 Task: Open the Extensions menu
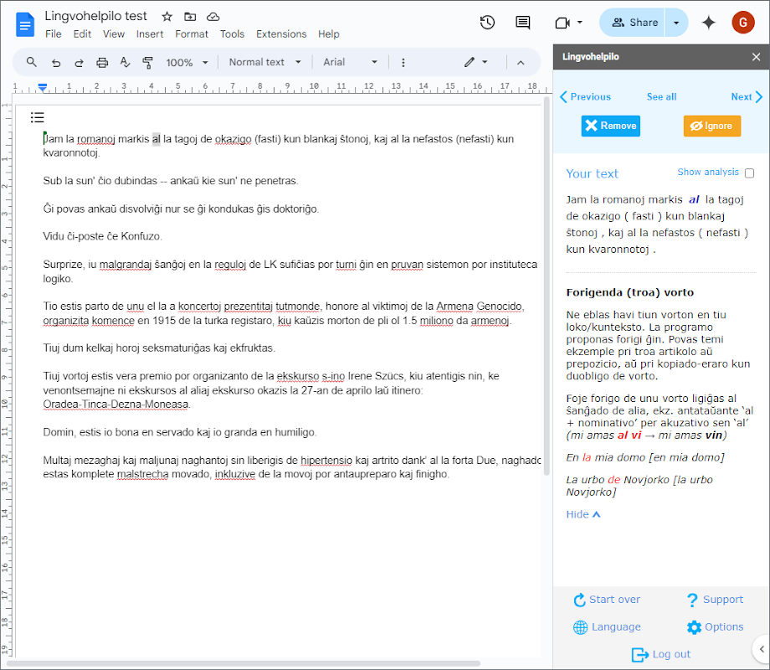(281, 33)
